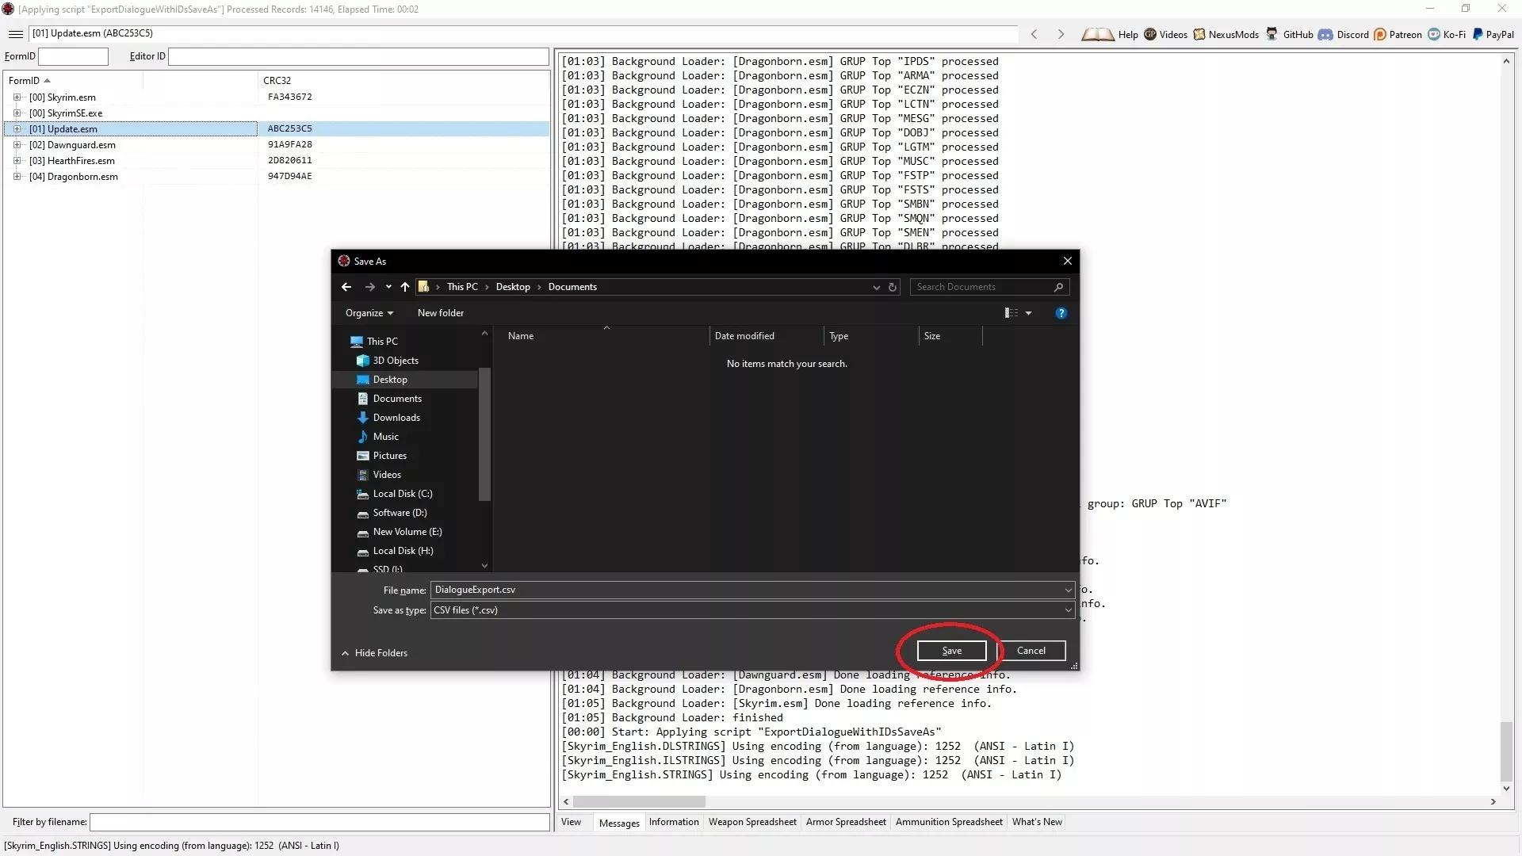Open the Patreon icon
Screen dimensions: 1522x856
pyautogui.click(x=1380, y=34)
